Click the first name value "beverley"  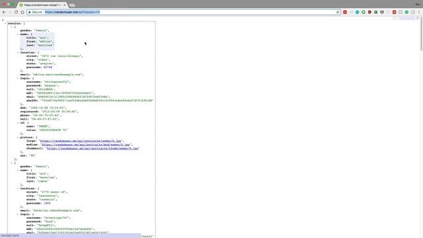click(x=47, y=178)
